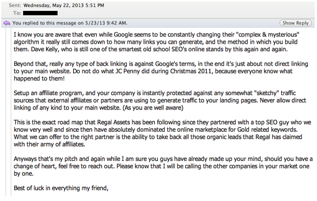This screenshot has height=201, width=317.
Task: Select the blacked-out recipient in To field
Action: (40, 13)
